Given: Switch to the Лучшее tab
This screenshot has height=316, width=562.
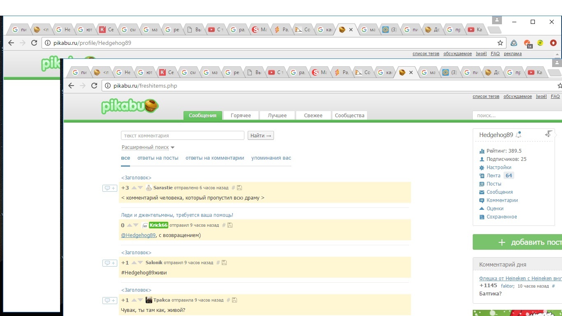Looking at the screenshot, I should pos(277,116).
